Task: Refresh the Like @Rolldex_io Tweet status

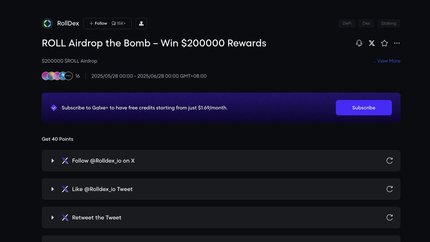Action: 390,189
